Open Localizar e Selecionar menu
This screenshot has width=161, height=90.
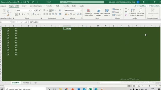point(140,12)
